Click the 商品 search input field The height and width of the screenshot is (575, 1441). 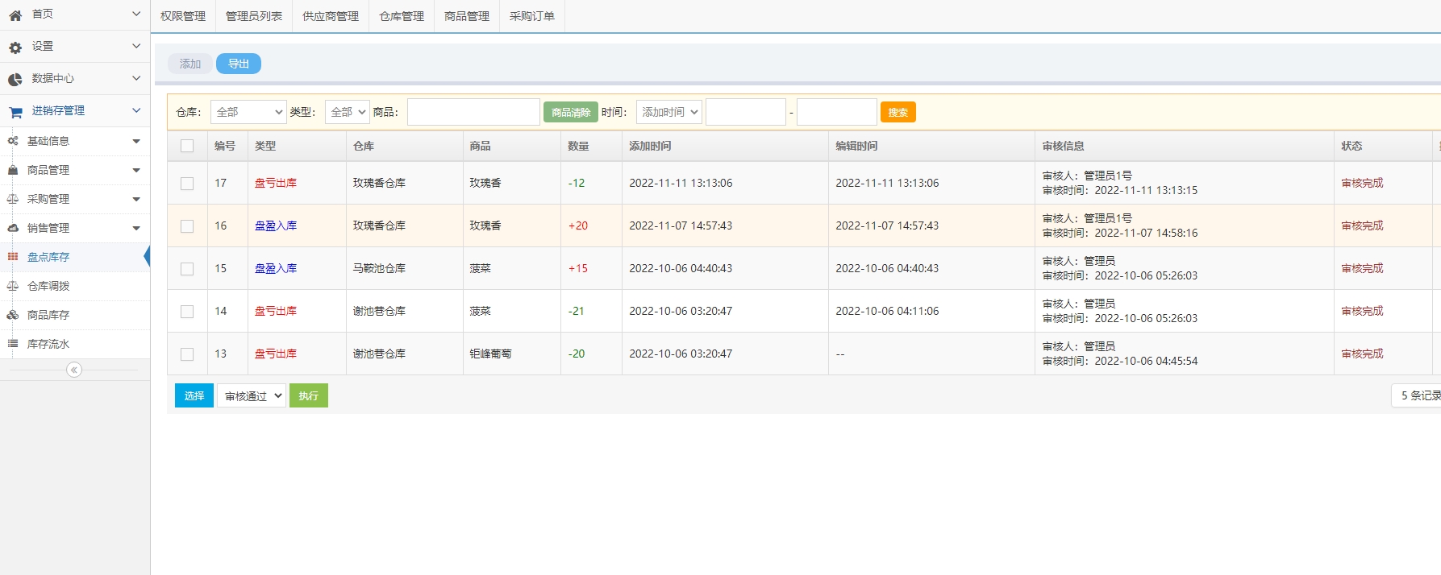click(473, 112)
